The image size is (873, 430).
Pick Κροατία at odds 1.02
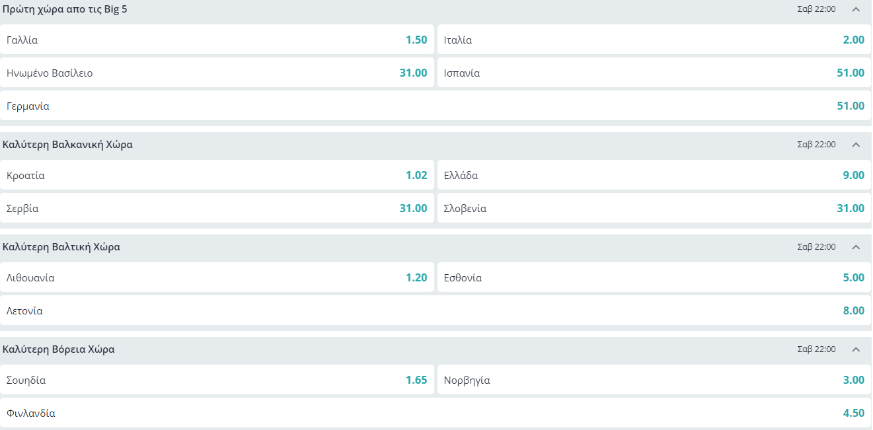(x=217, y=176)
